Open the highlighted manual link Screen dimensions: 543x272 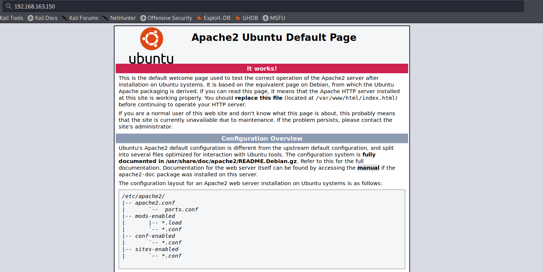[x=368, y=168]
